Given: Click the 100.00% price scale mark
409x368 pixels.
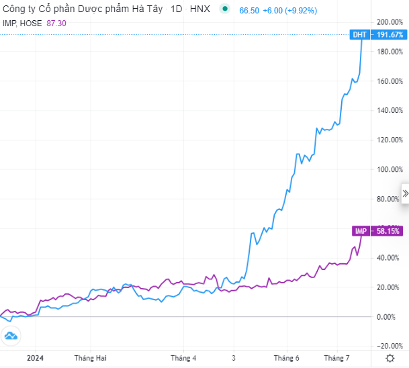Looking at the screenshot, I should click(388, 169).
